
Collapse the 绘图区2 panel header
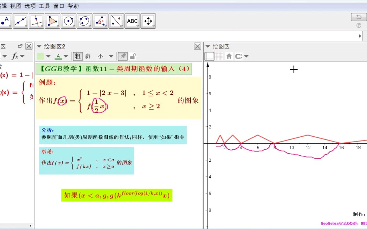point(39,46)
